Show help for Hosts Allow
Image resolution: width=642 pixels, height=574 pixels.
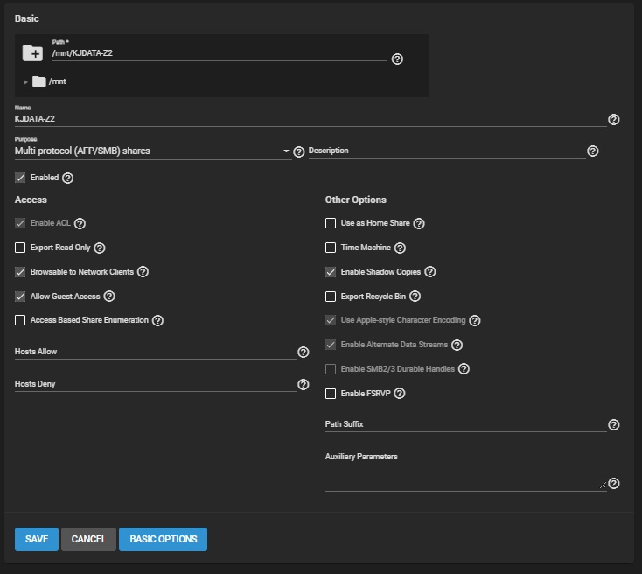click(303, 352)
